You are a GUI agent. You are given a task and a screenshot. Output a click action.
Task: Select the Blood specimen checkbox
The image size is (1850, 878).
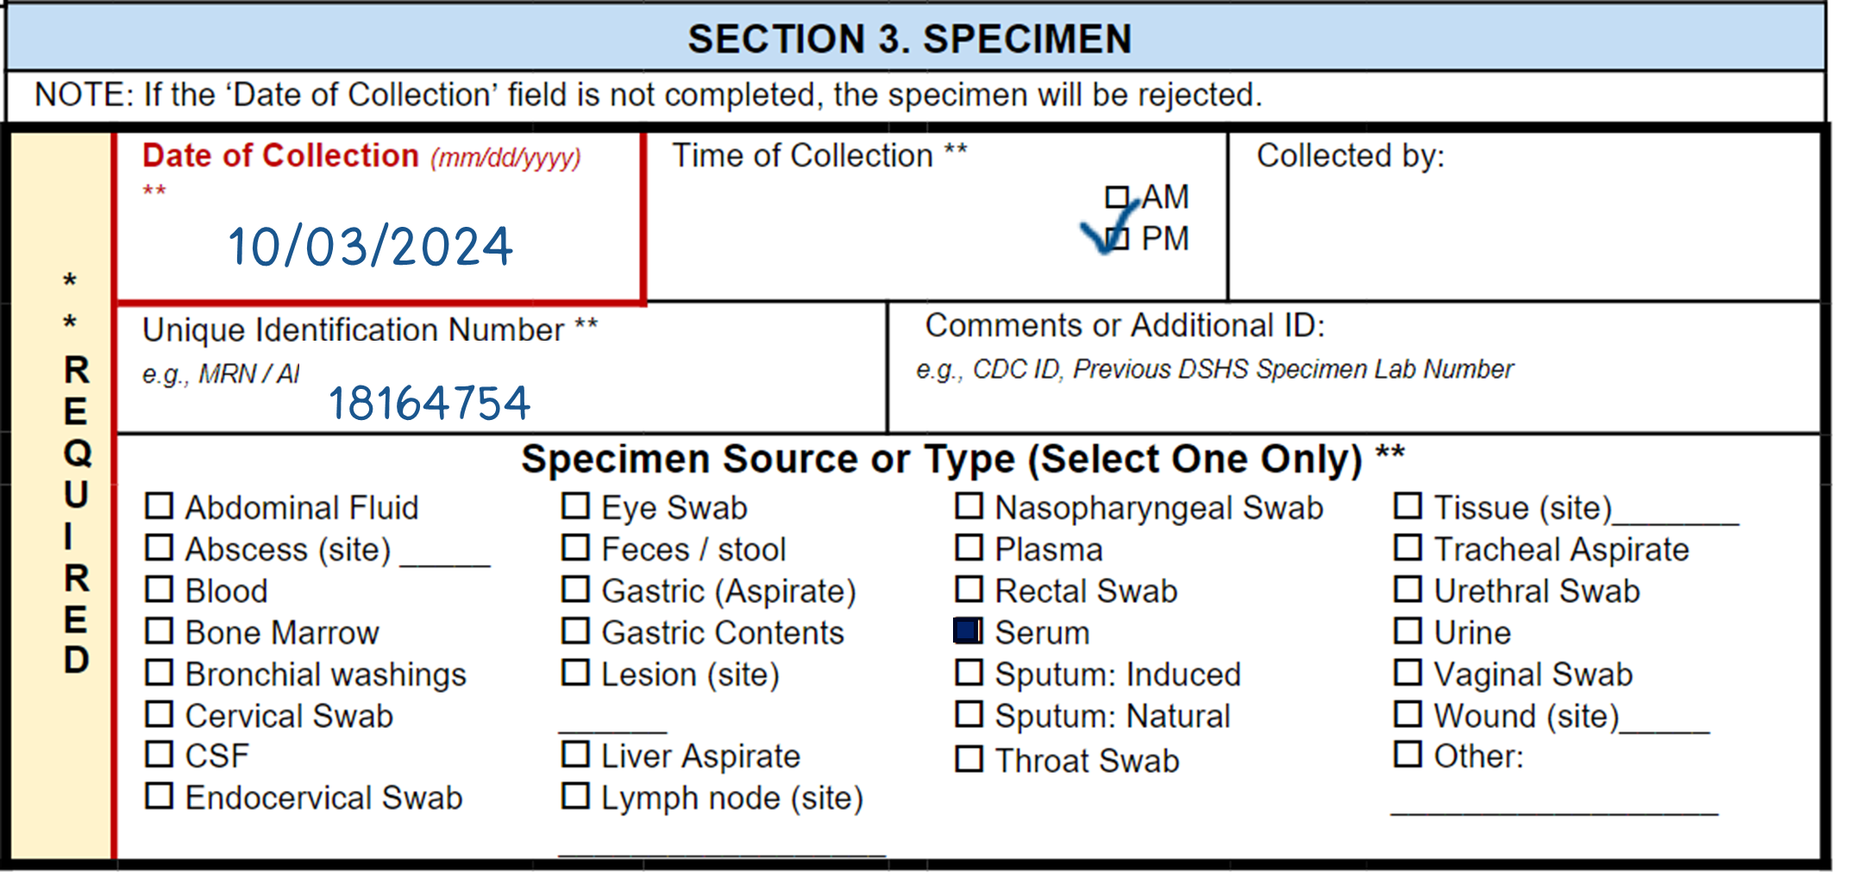pos(159,590)
